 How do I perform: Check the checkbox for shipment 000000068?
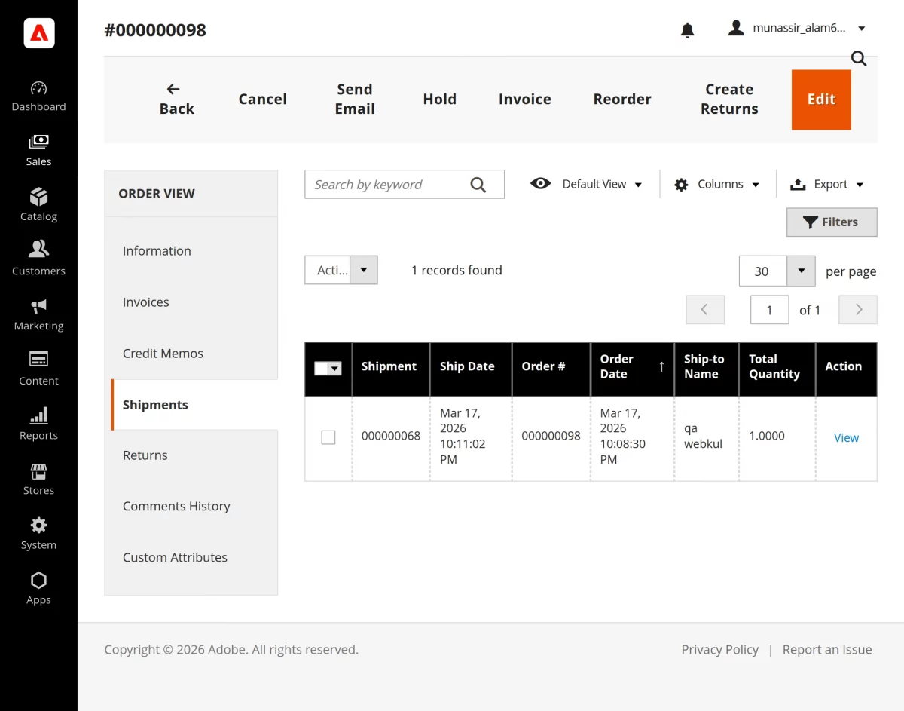[x=328, y=437]
